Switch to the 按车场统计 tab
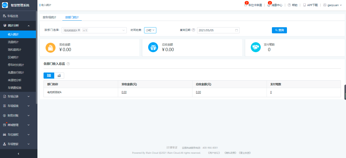Image resolution: width=346 pixels, height=158 pixels. coord(49,17)
